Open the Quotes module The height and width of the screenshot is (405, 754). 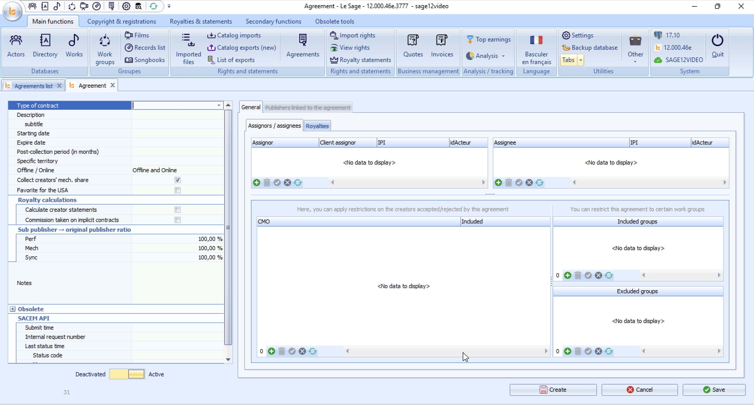[x=413, y=46]
